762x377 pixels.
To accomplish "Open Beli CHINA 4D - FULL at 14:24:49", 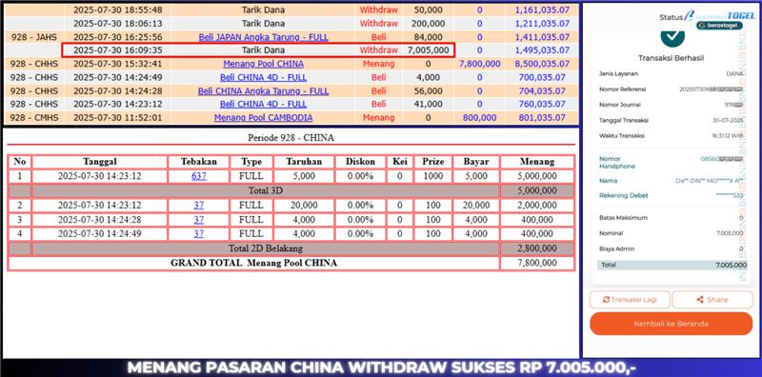I will pyautogui.click(x=264, y=77).
